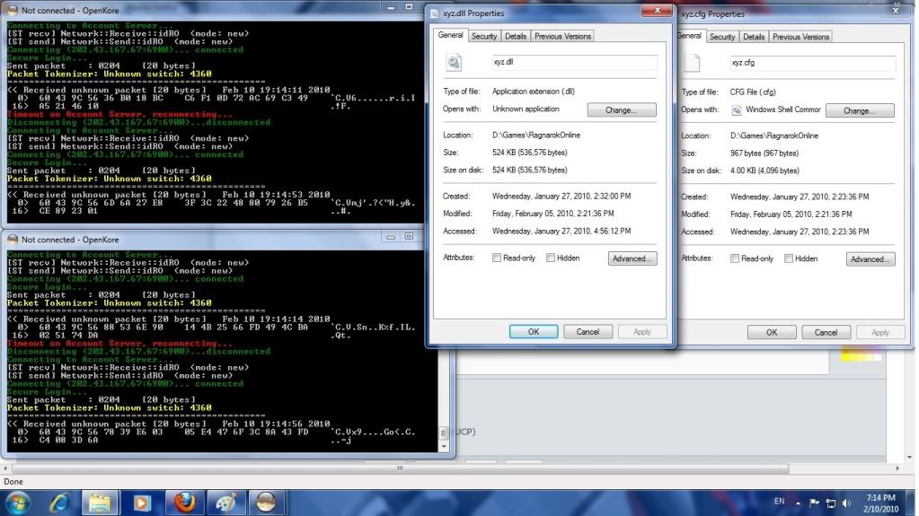This screenshot has width=919, height=516.
Task: Open Details tab in xyz.cfg Properties
Action: (x=753, y=37)
